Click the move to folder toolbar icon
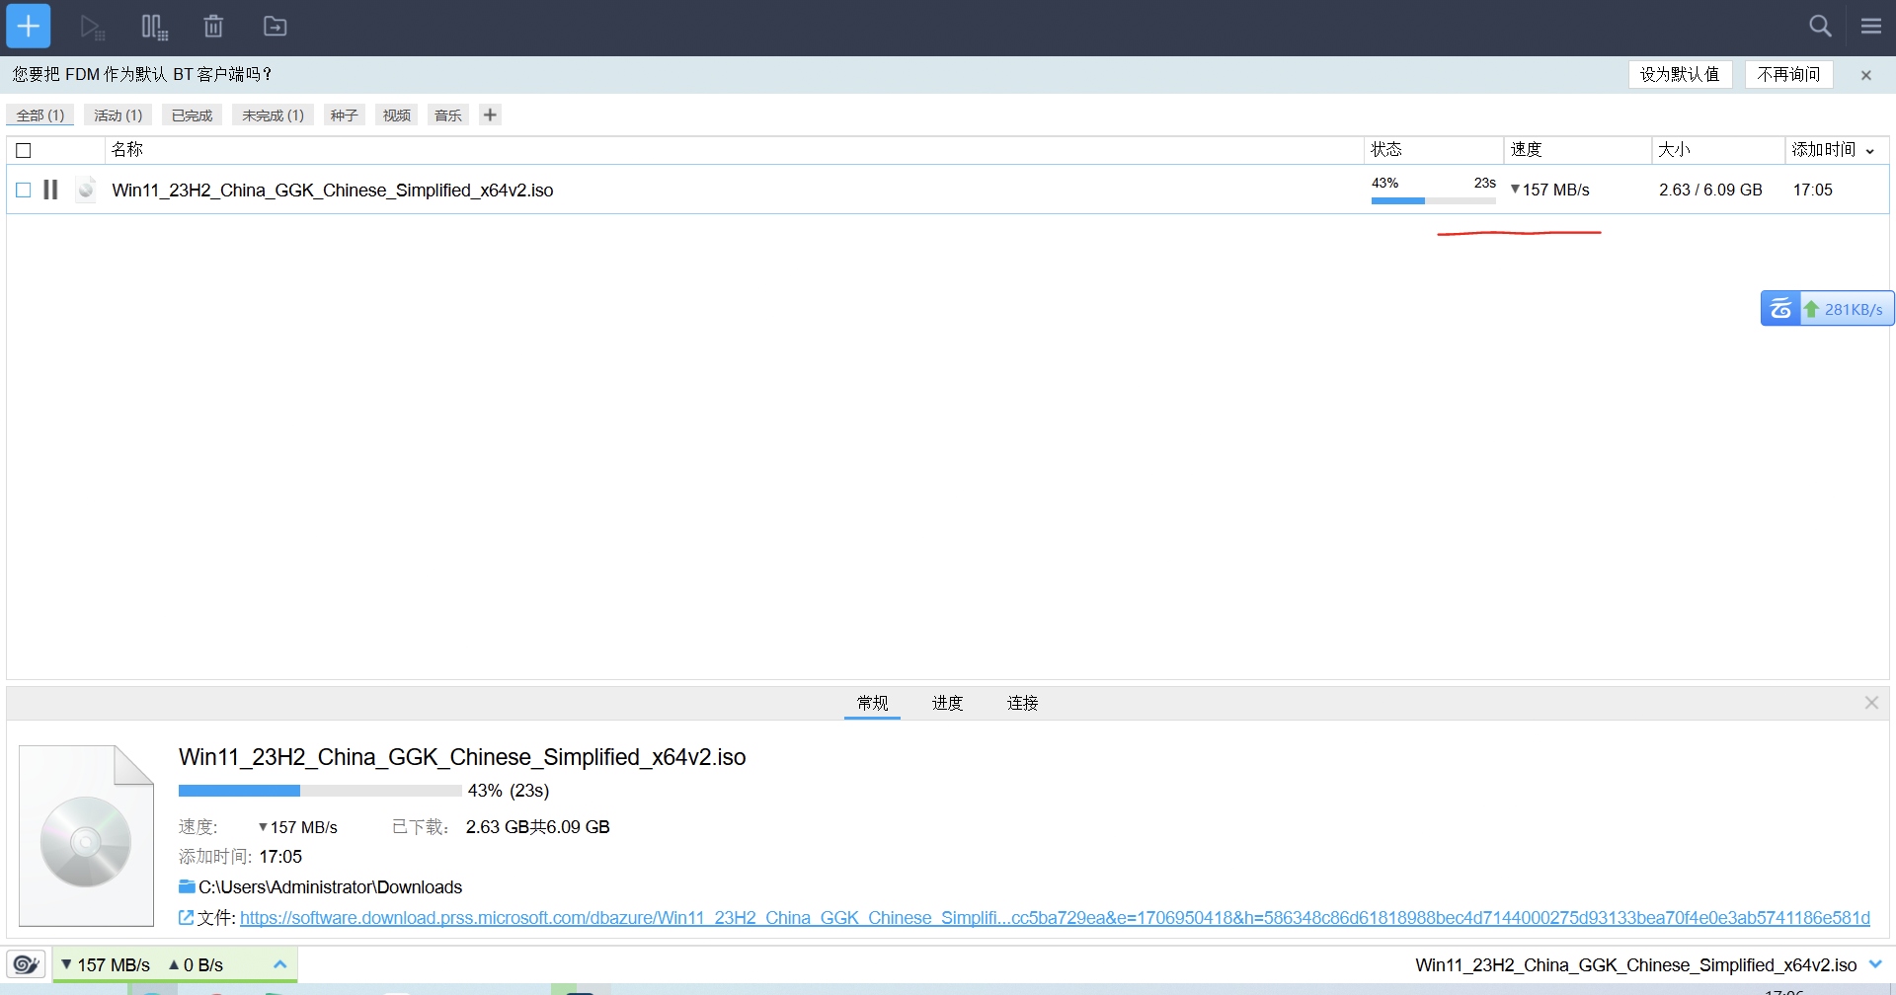The image size is (1896, 995). [x=275, y=27]
